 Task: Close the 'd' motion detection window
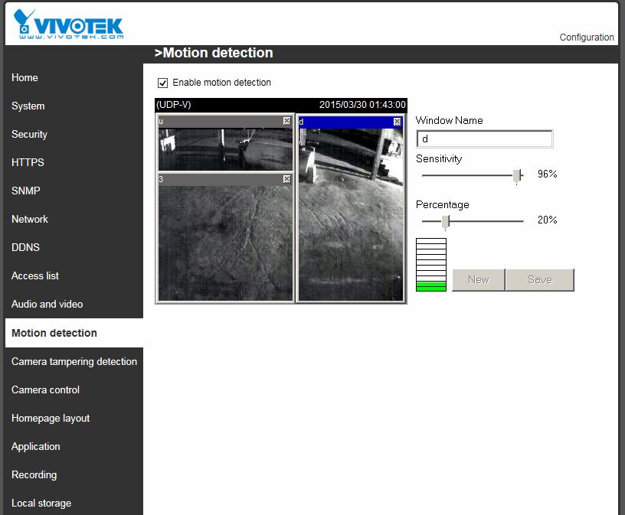tap(397, 122)
